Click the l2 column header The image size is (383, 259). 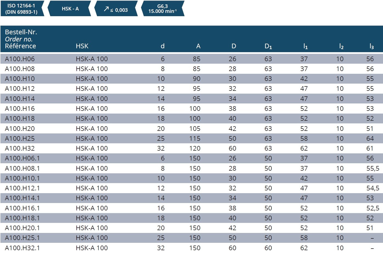coord(341,46)
